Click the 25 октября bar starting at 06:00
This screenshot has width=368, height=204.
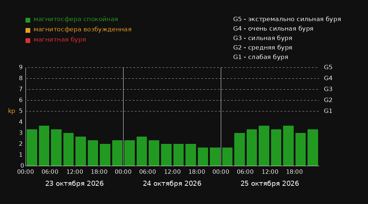tap(252, 148)
